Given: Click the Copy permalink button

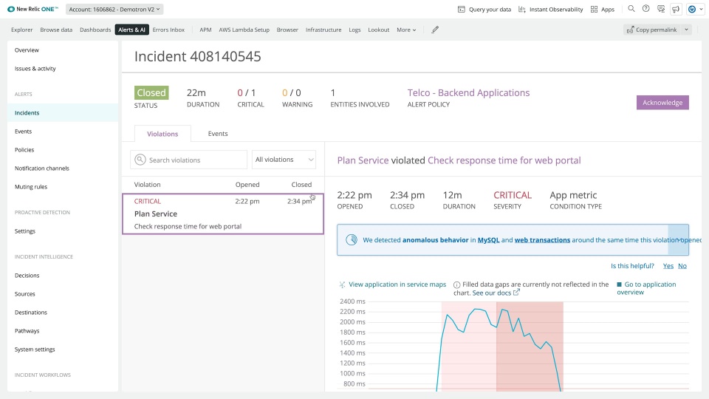Looking at the screenshot, I should pyautogui.click(x=652, y=30).
